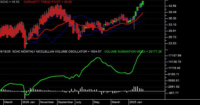
Task: Click the VOLUME SUMMATION INDEX = 20177.28 label
Action: coord(133,52)
